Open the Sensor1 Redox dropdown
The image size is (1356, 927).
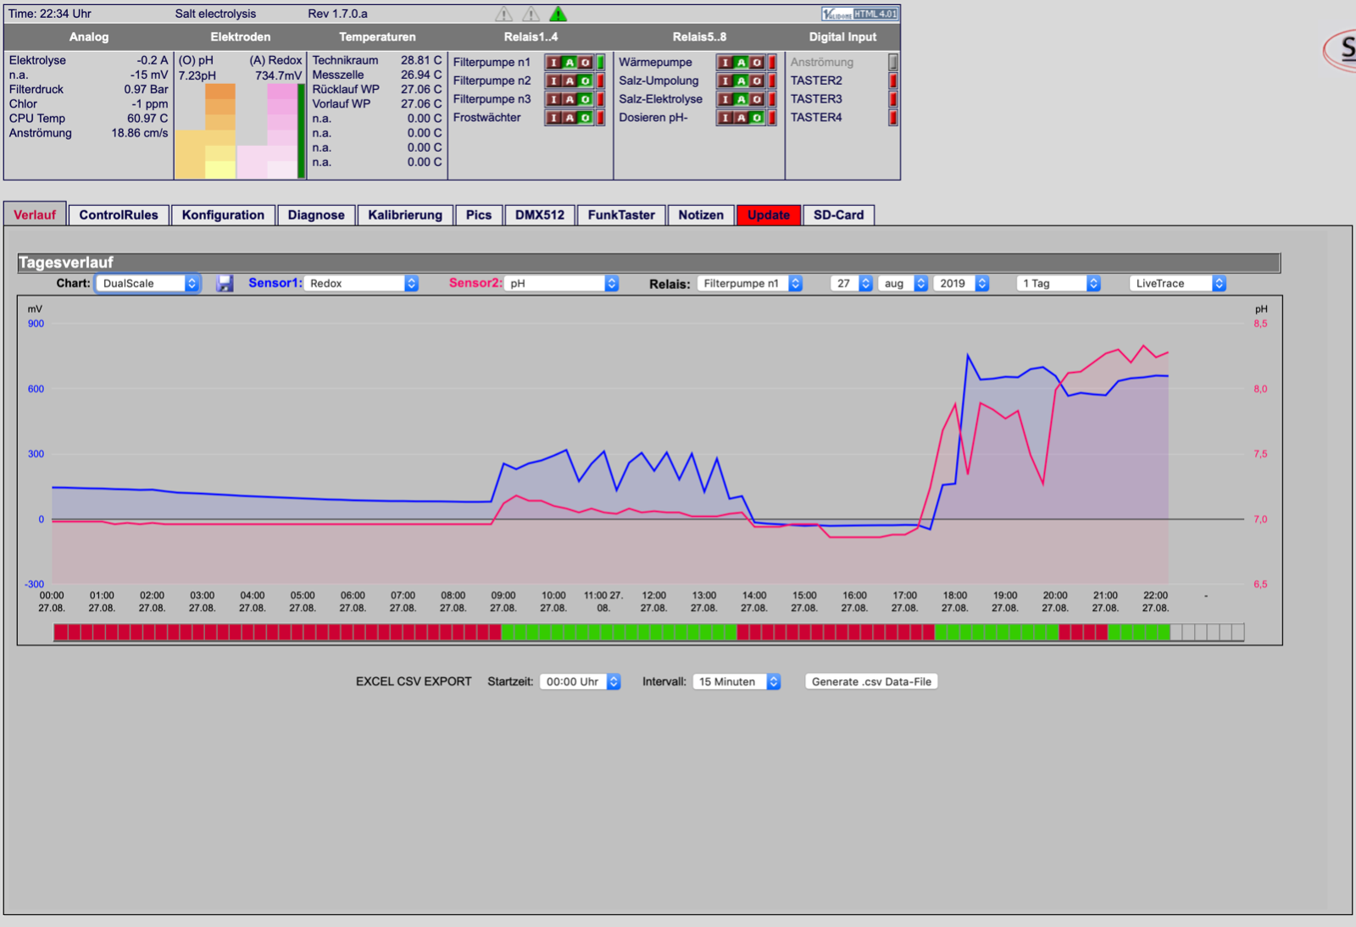[x=362, y=283]
